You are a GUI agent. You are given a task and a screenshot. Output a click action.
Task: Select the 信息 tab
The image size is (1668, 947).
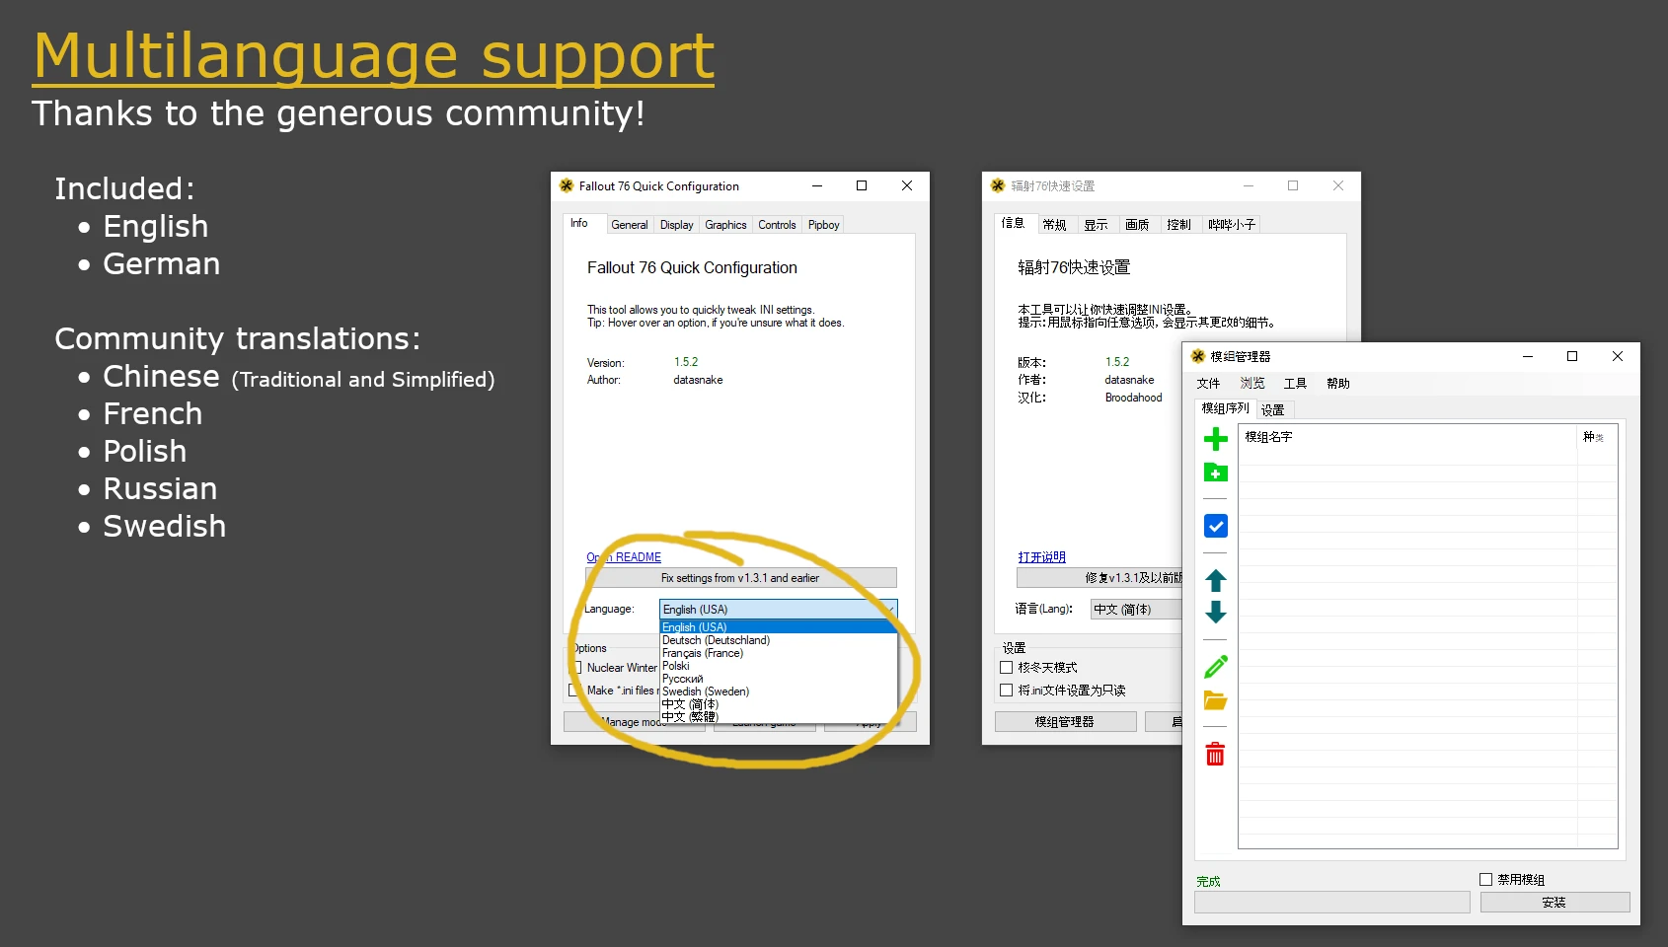(1014, 223)
